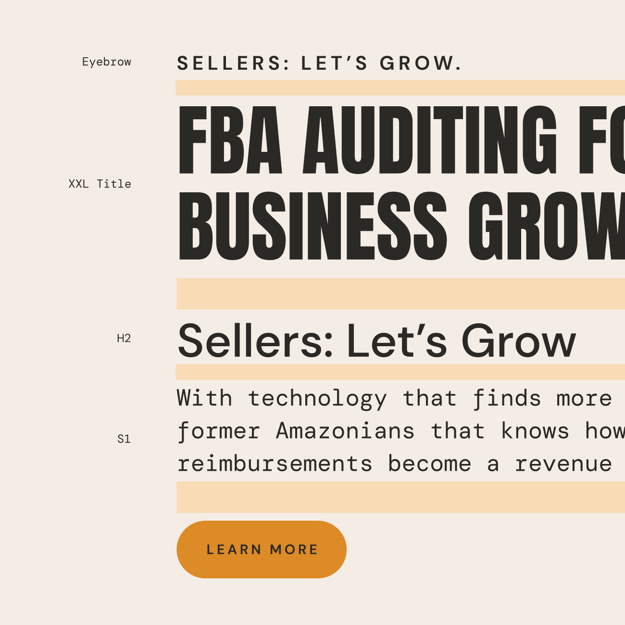
Task: Click the Eyebrow style label
Action: 106,62
